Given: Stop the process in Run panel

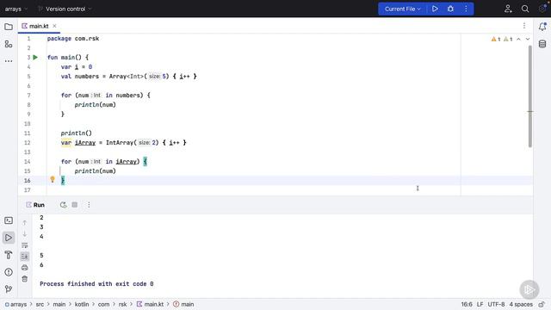Looking at the screenshot, I should [75, 205].
